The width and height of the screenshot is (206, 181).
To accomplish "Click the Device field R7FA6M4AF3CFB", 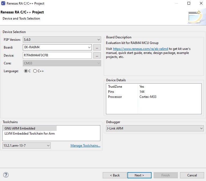I will click(x=57, y=55).
